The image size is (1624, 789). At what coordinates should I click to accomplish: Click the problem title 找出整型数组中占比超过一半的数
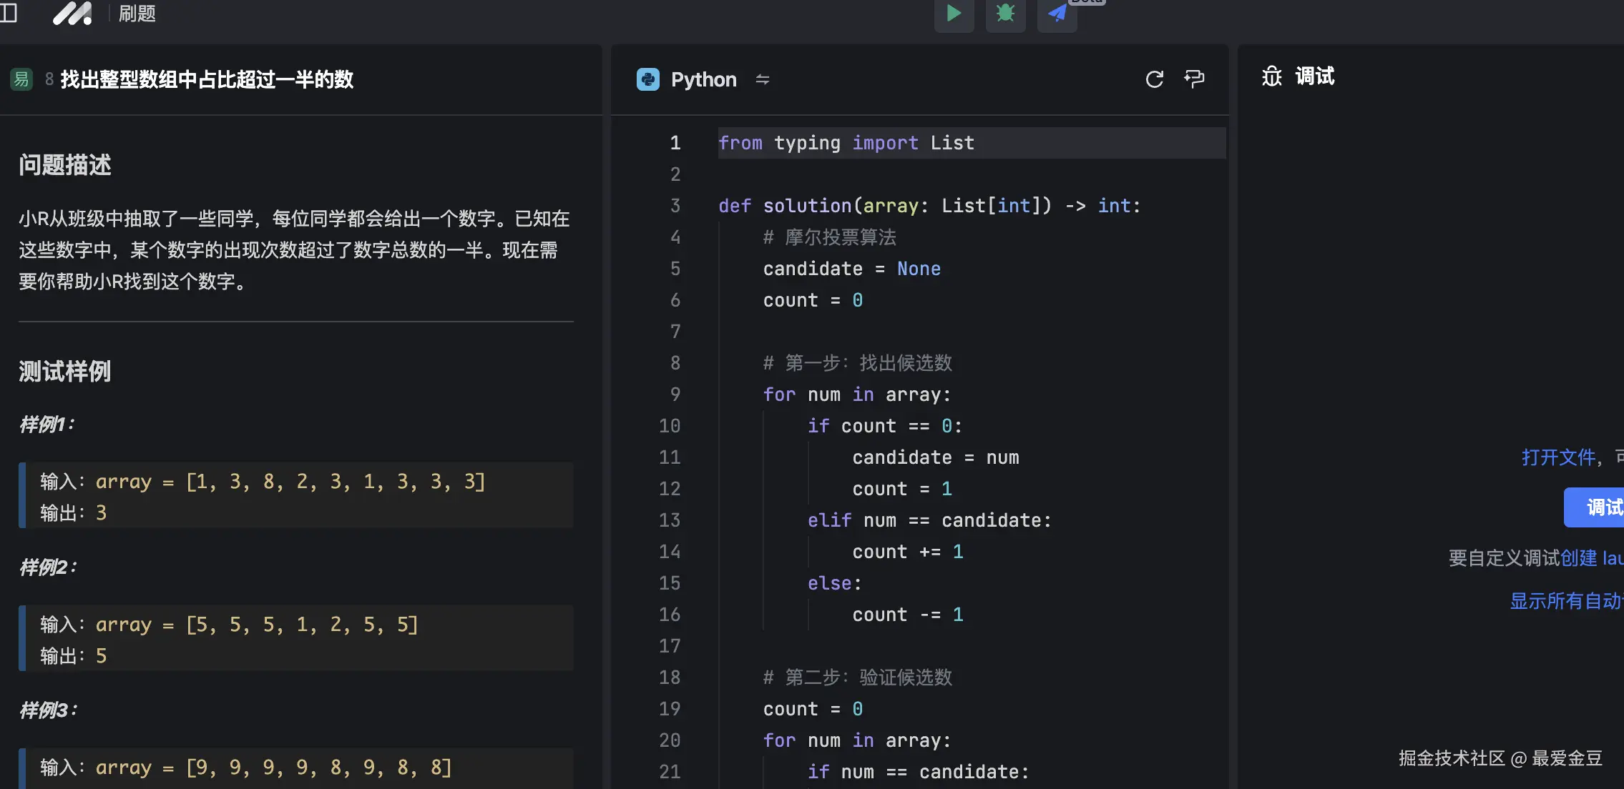coord(207,79)
